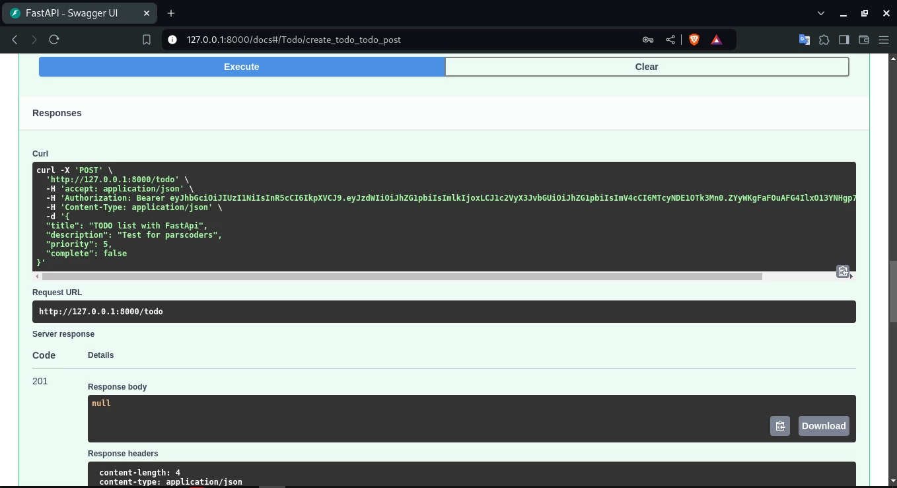Expand the tab search chevron
Screen dimensions: 897x488
(821, 13)
